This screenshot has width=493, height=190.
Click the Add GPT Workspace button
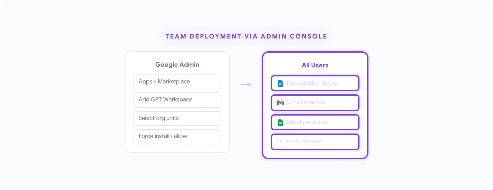pos(177,100)
